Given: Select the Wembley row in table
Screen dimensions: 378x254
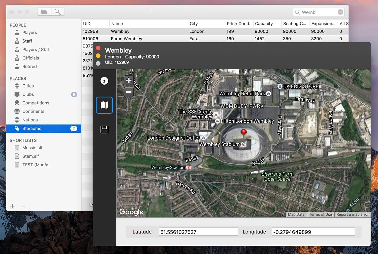Looking at the screenshot, I should 215,31.
